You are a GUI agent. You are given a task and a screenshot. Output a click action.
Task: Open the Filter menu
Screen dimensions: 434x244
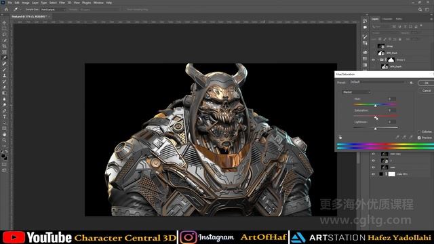click(62, 3)
